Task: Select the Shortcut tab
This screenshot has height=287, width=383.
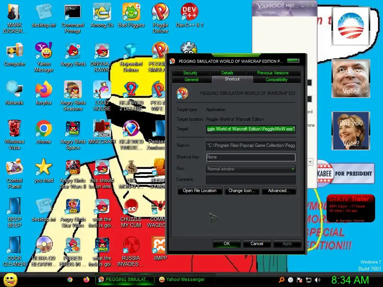Action: pos(232,79)
